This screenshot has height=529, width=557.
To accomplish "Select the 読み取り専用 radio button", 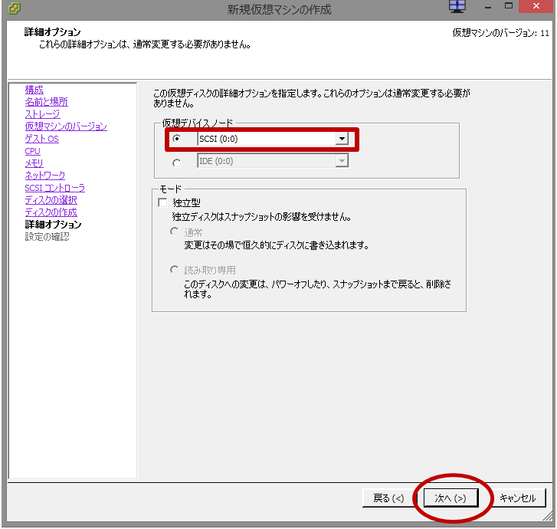I will [x=175, y=270].
